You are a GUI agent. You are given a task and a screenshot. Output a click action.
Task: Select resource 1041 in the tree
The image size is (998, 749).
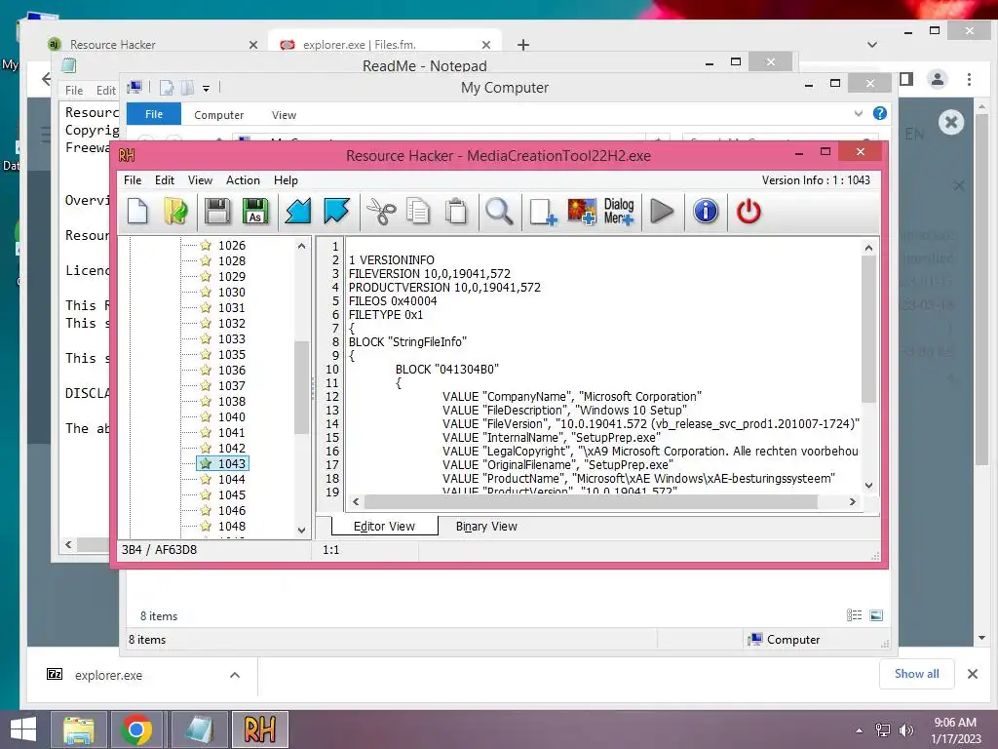pos(232,432)
